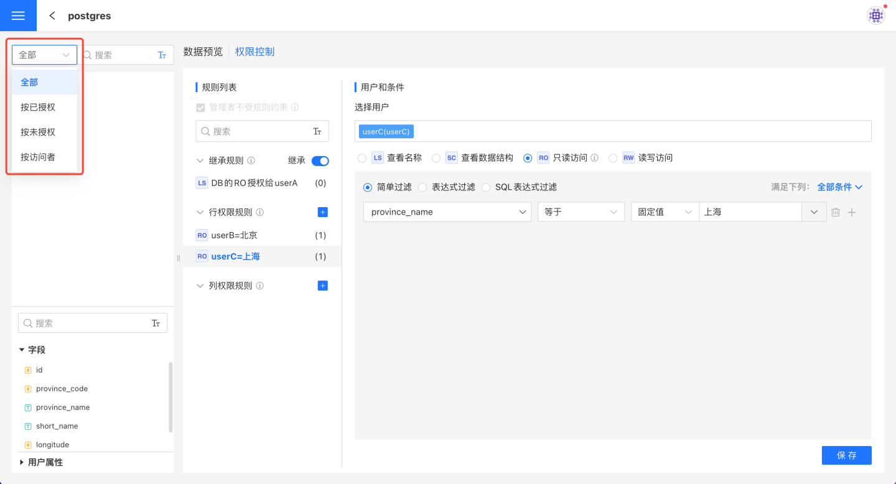
Task: Delete the province_name filter condition
Action: point(836,212)
